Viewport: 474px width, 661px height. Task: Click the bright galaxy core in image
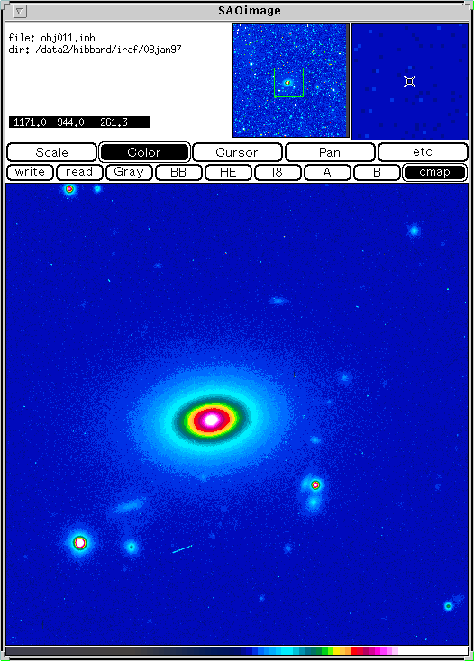coord(211,420)
